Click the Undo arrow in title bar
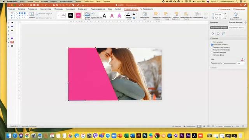Screen dimensions: 249x140 [23, 5]
